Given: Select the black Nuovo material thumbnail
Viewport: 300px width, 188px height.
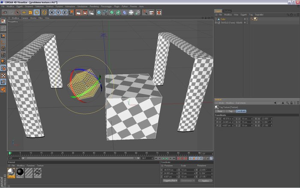Looking at the screenshot, I should point(20,173).
